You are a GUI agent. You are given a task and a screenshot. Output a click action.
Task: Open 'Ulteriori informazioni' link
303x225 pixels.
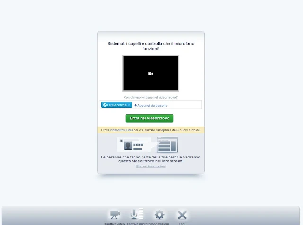(x=151, y=167)
